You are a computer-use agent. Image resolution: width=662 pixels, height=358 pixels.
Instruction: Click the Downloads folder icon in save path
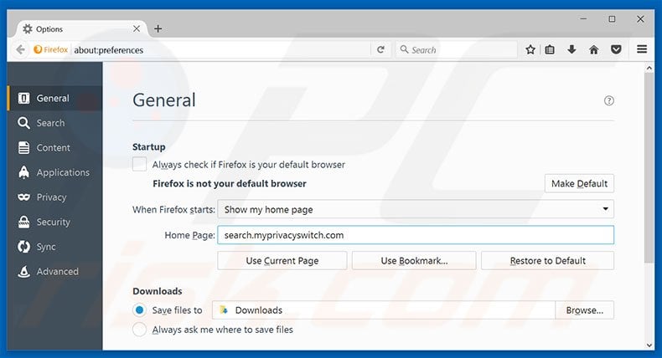(x=224, y=310)
